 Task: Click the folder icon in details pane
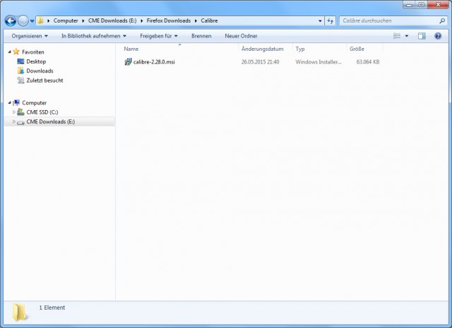pos(20,312)
